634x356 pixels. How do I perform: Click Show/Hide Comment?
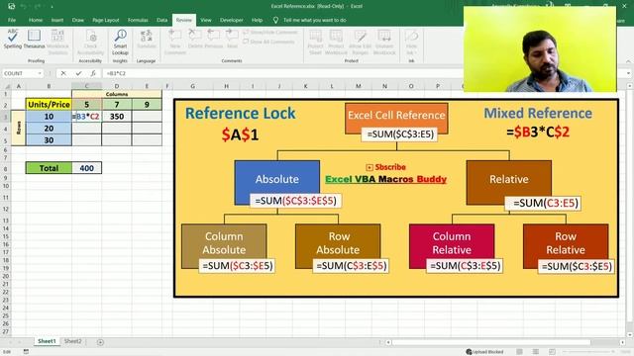[270, 33]
